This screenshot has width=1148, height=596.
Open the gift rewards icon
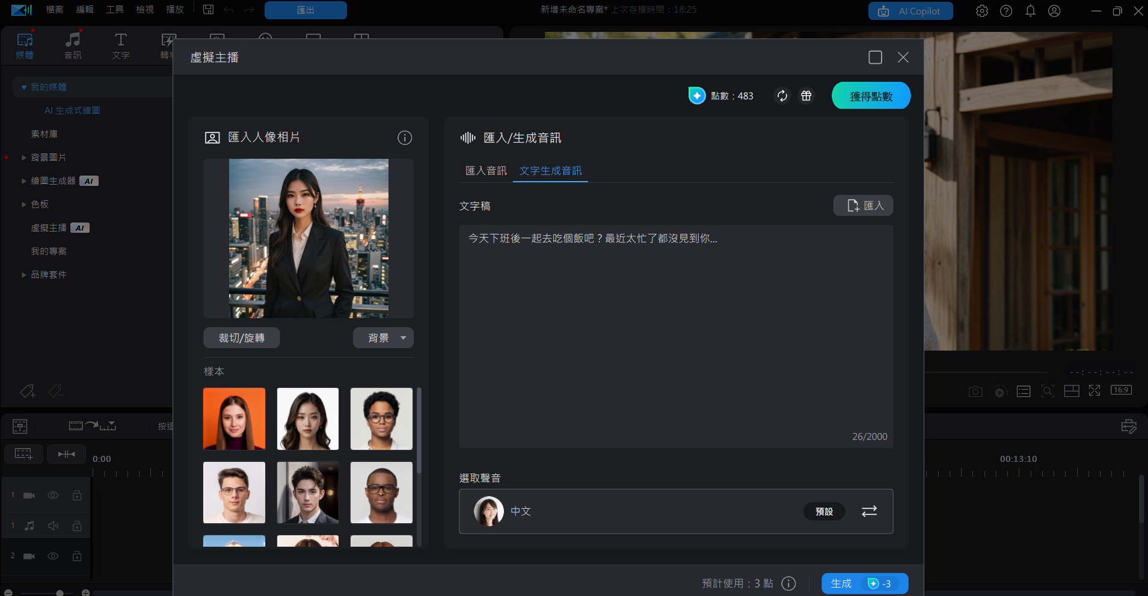pyautogui.click(x=806, y=96)
